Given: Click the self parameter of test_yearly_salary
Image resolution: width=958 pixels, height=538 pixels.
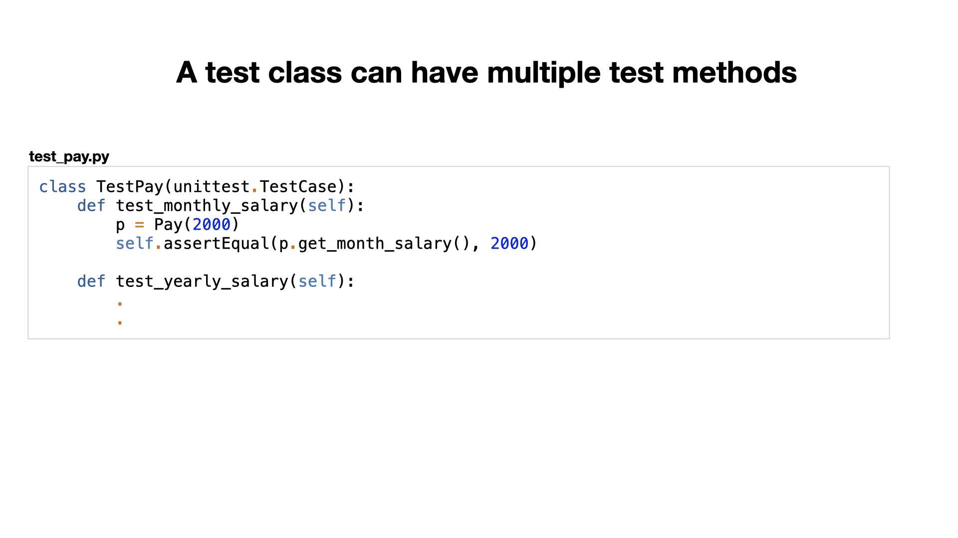Looking at the screenshot, I should pos(317,281).
